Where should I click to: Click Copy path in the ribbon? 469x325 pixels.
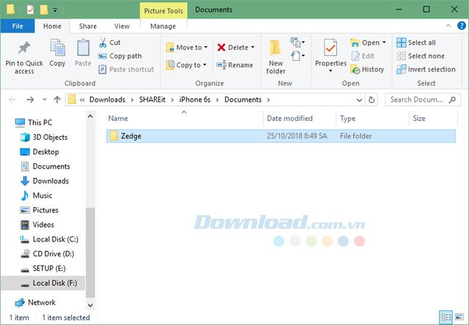coord(120,56)
